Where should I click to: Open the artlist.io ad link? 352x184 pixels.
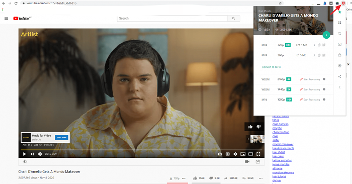[x=48, y=145]
